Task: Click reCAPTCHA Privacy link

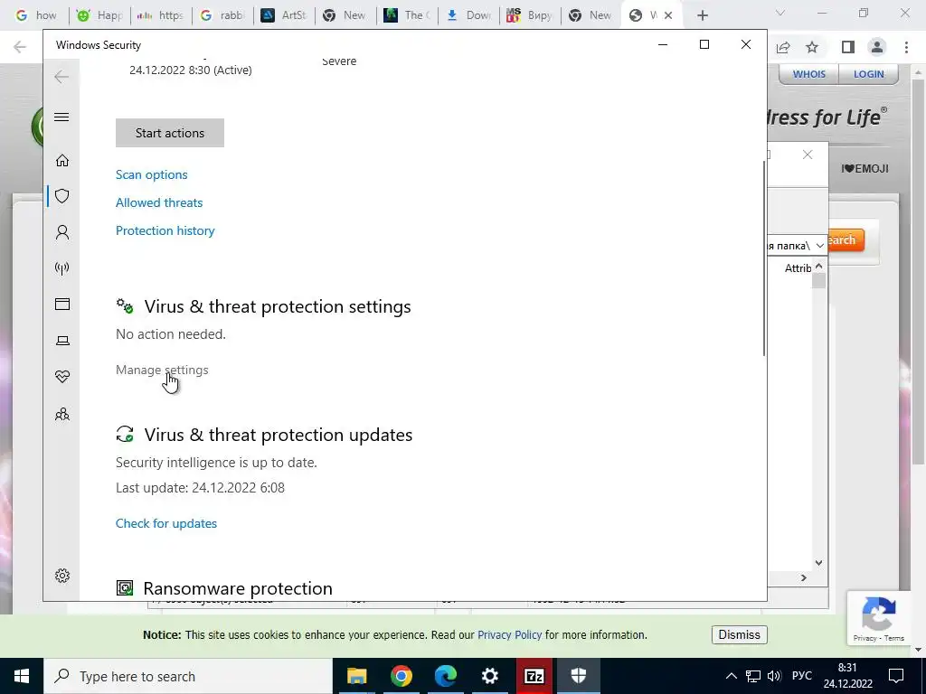Action: point(865,638)
